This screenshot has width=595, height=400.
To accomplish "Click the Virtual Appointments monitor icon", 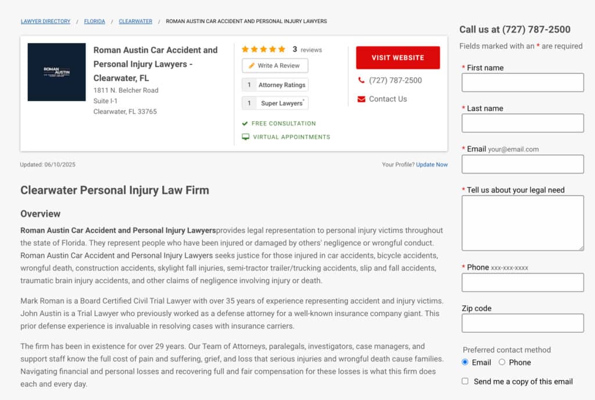I will 246,137.
